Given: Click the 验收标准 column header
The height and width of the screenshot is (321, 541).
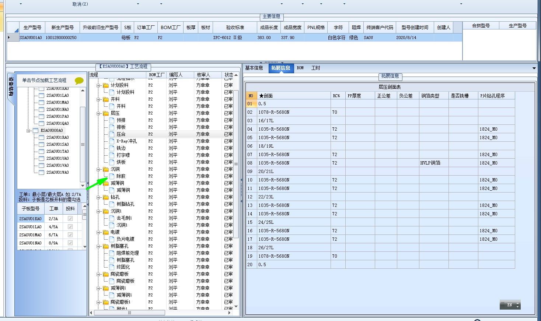Looking at the screenshot, I should [235, 28].
